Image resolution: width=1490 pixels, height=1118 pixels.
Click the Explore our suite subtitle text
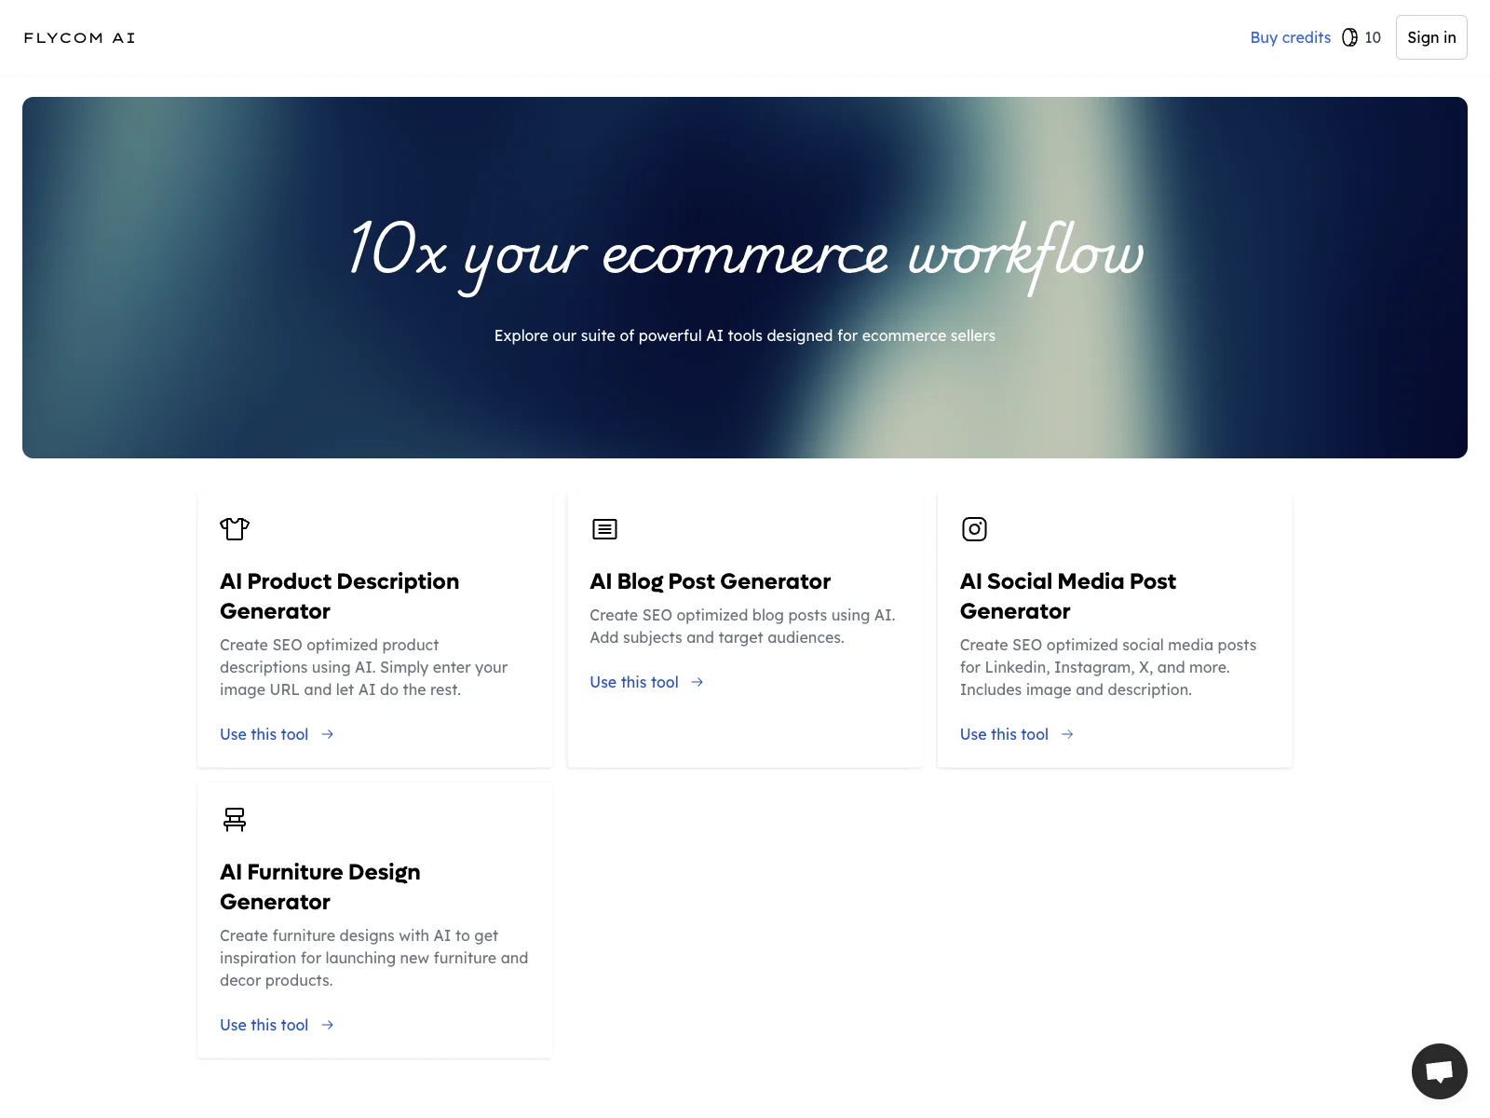point(745,335)
